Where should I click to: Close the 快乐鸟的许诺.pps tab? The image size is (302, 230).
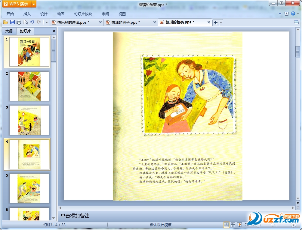pos(100,22)
